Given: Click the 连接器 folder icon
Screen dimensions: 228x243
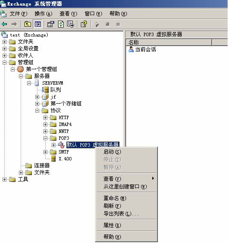Looking at the screenshot, I should [28, 166].
